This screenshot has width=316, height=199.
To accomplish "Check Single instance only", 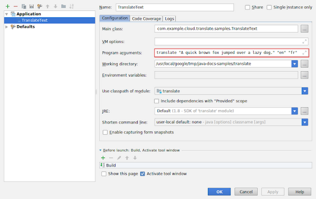I will [269, 7].
